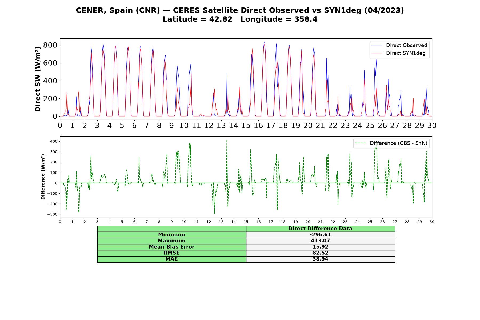The width and height of the screenshot is (480, 320).
Task: Click the Minimum value -296.61 cell
Action: (x=321, y=235)
